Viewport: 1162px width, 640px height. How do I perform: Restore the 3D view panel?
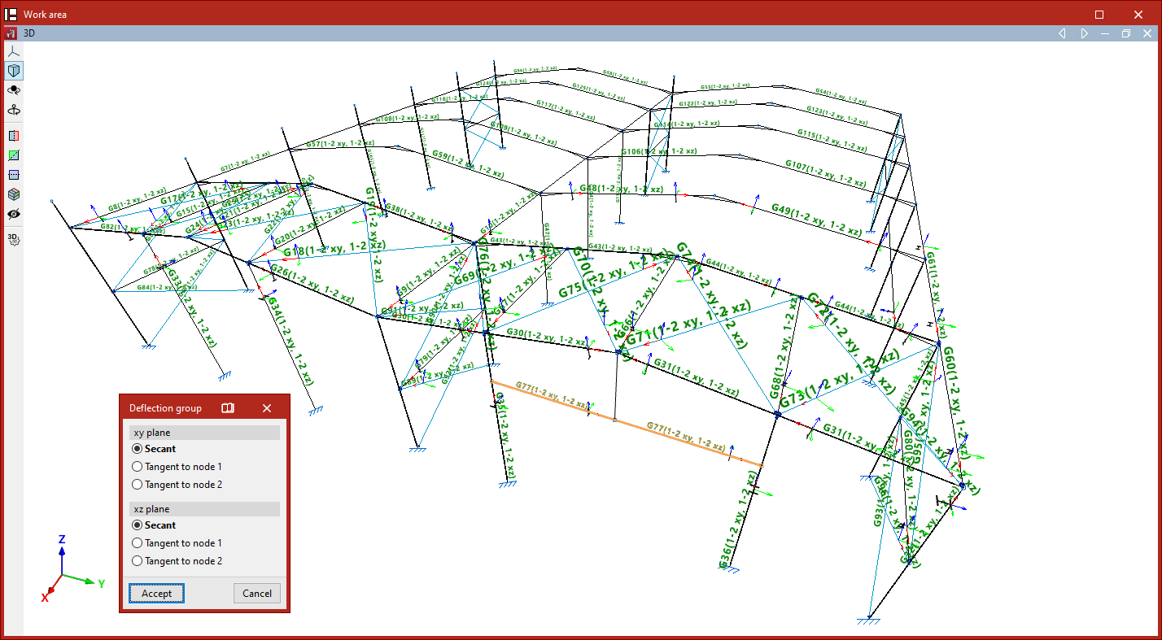(x=1126, y=33)
